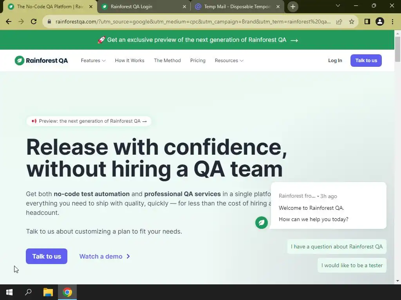Close the No-Code QA Platform tab
This screenshot has height=300, width=401.
point(91,7)
